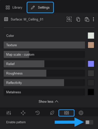Set the Reflectivity slider bar
The width and height of the screenshot is (98, 129).
[x=44, y=83]
